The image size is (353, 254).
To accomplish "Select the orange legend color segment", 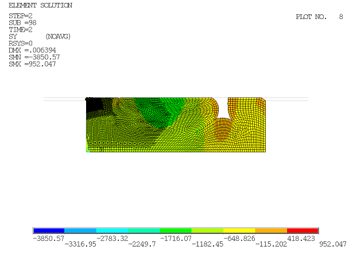I will pyautogui.click(x=271, y=230).
